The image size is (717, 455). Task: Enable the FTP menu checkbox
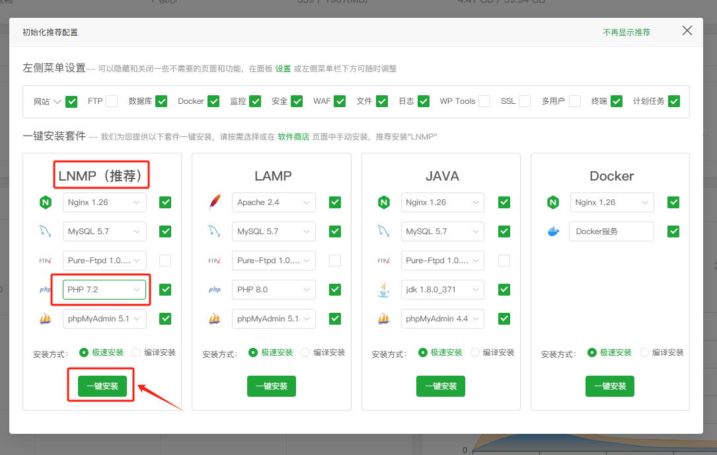click(x=112, y=101)
